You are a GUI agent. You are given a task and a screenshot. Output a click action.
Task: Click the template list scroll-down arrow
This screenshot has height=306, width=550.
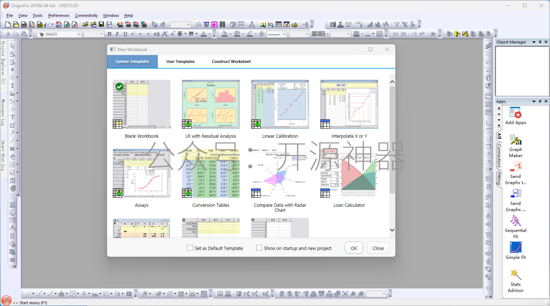(x=392, y=230)
